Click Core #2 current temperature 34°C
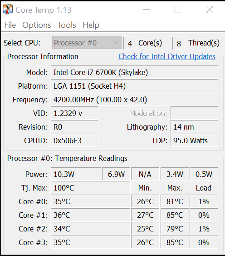 point(91,229)
